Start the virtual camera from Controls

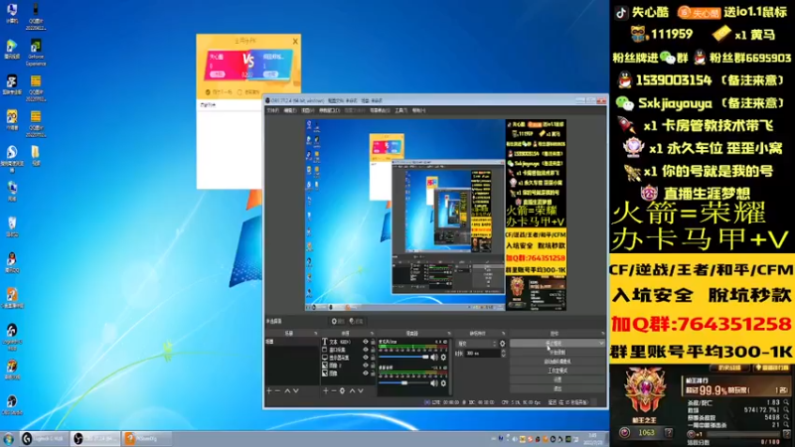click(x=557, y=362)
